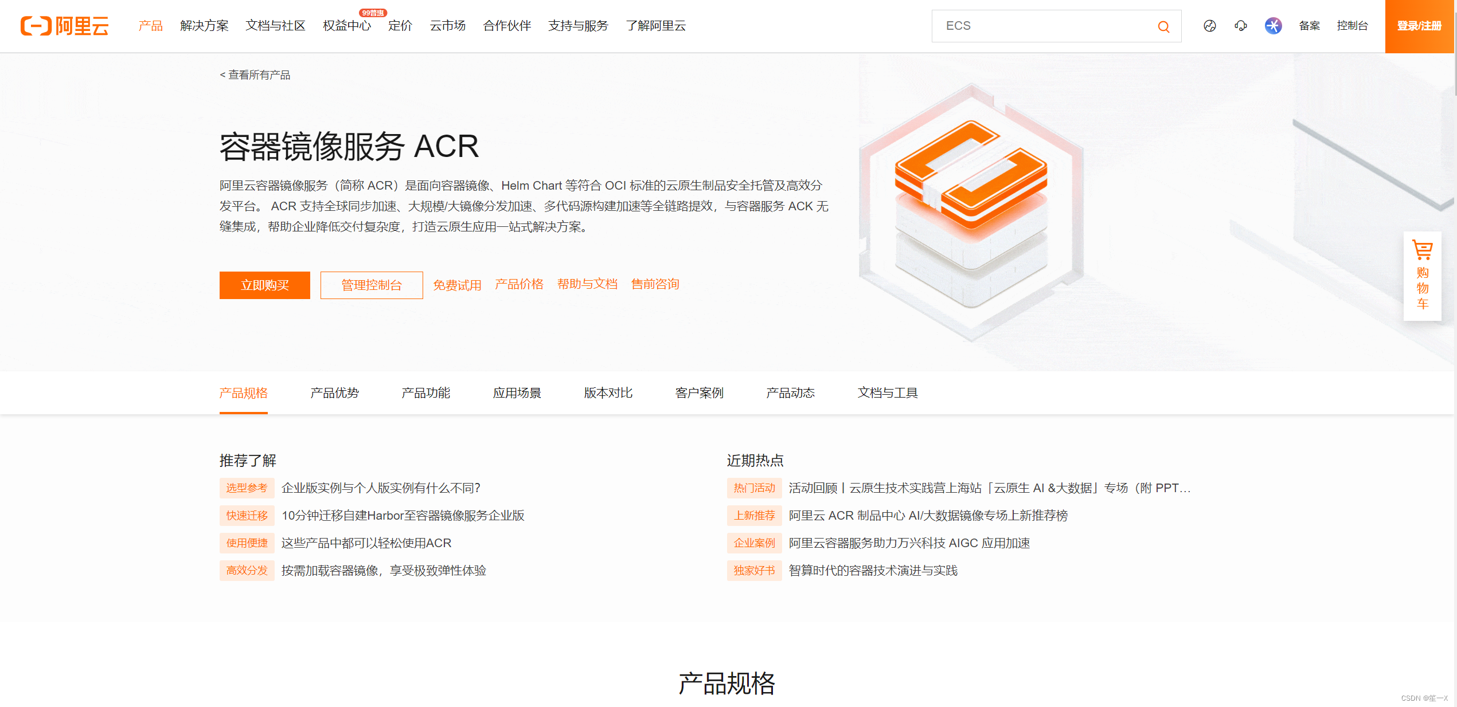Click the 产品价格 link
The width and height of the screenshot is (1457, 707).
[519, 284]
